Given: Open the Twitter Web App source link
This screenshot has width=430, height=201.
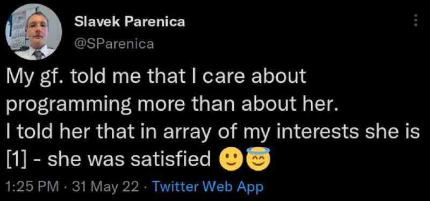Looking at the screenshot, I should [x=207, y=187].
